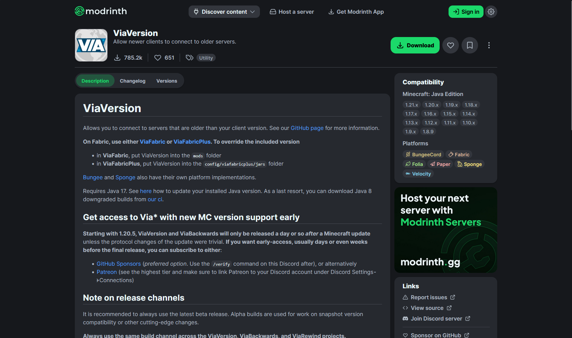Open the View source link
This screenshot has height=338, width=572.
pos(427,308)
